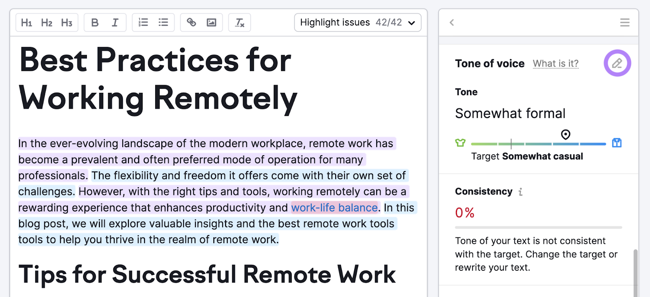Image resolution: width=650 pixels, height=297 pixels.
Task: Insert a bulleted list
Action: click(x=163, y=22)
